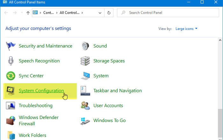The image size is (223, 140).
Task: Open the Taskbar and Navigation icon
Action: coord(85,91)
